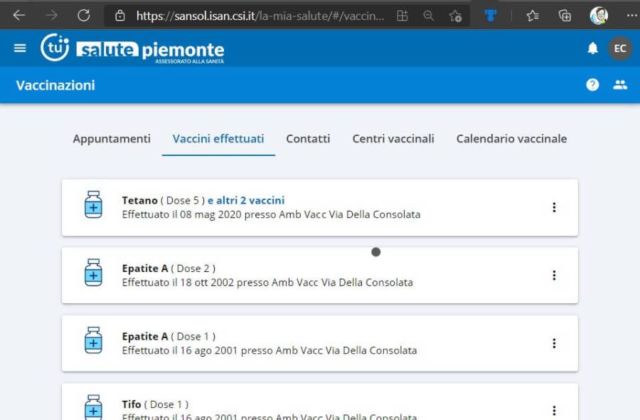Open notifications bell
Image resolution: width=640 pixels, height=420 pixels.
(592, 48)
